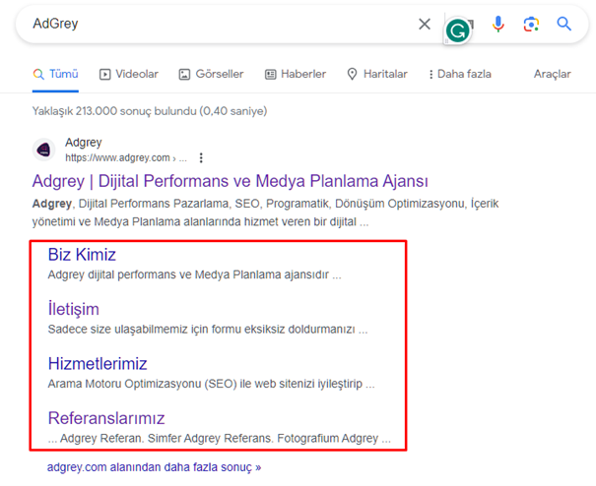This screenshot has width=596, height=486.
Task: Click the snippet 'Arama Motoru Optimizasyonu (SEO) ile'
Action: coord(212,384)
